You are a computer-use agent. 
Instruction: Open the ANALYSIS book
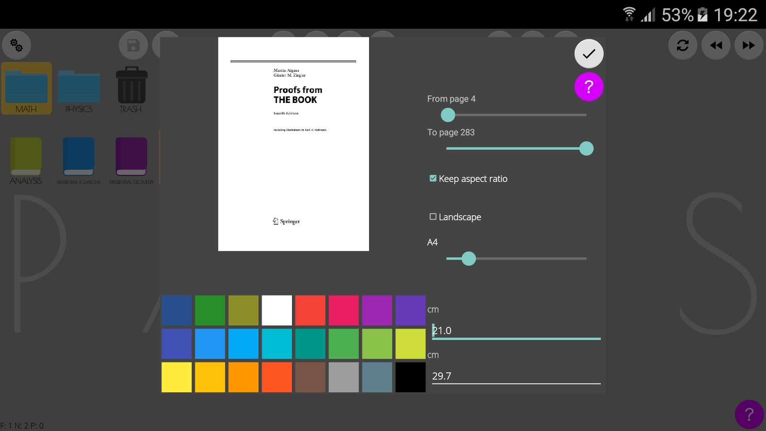coord(26,161)
